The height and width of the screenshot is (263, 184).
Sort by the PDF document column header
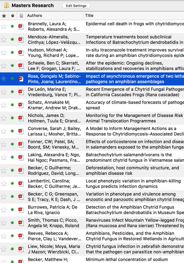[x=21, y=16]
